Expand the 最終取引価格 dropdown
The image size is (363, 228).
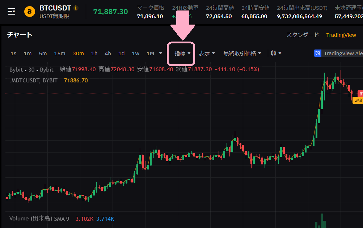tap(242, 53)
